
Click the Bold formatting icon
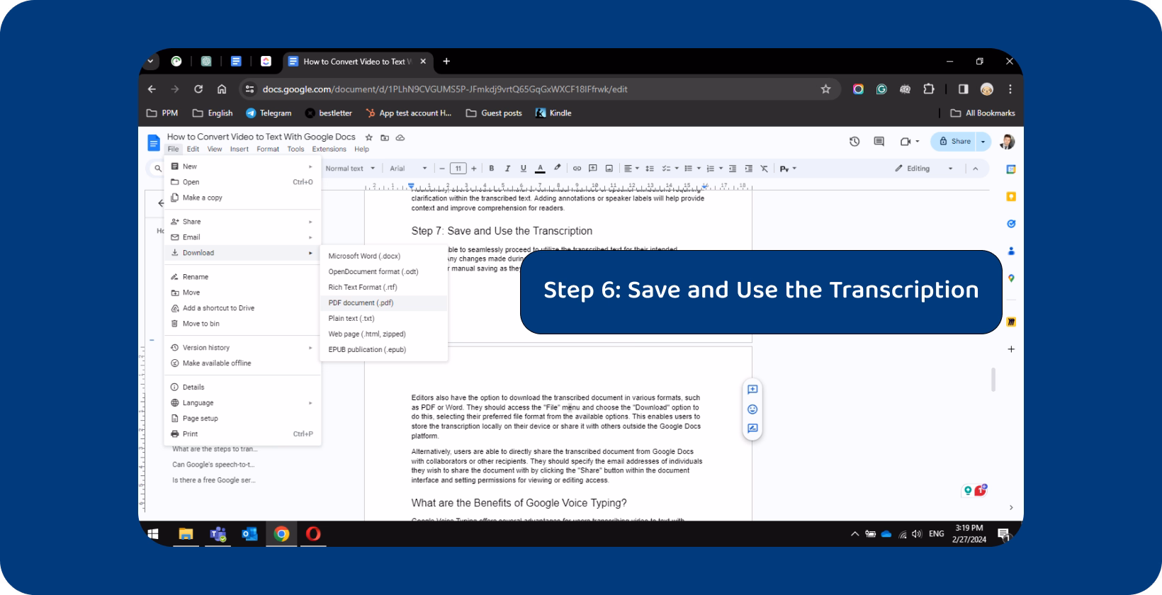(492, 169)
